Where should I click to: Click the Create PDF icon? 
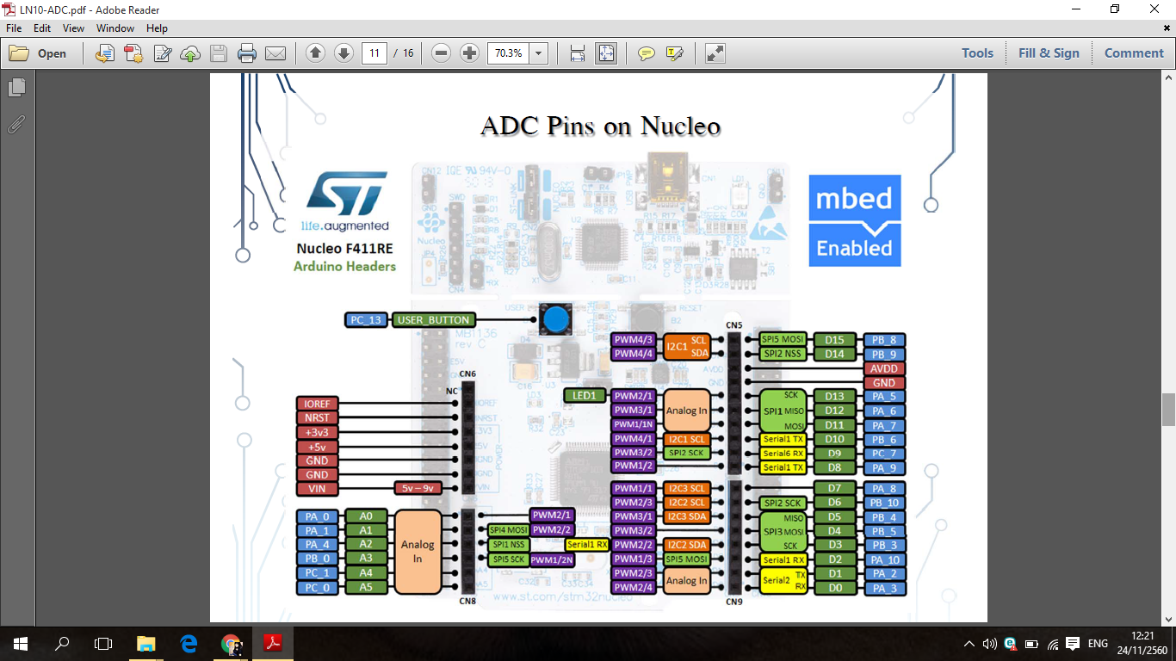[133, 53]
